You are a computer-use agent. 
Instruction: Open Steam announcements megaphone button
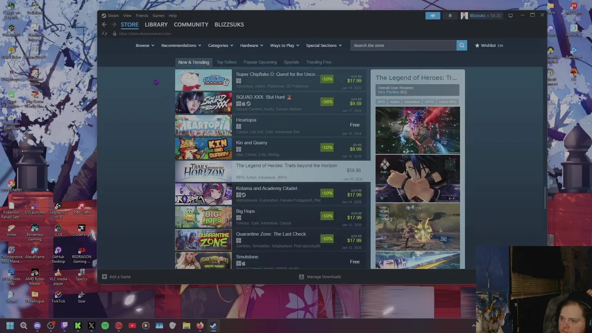(433, 16)
